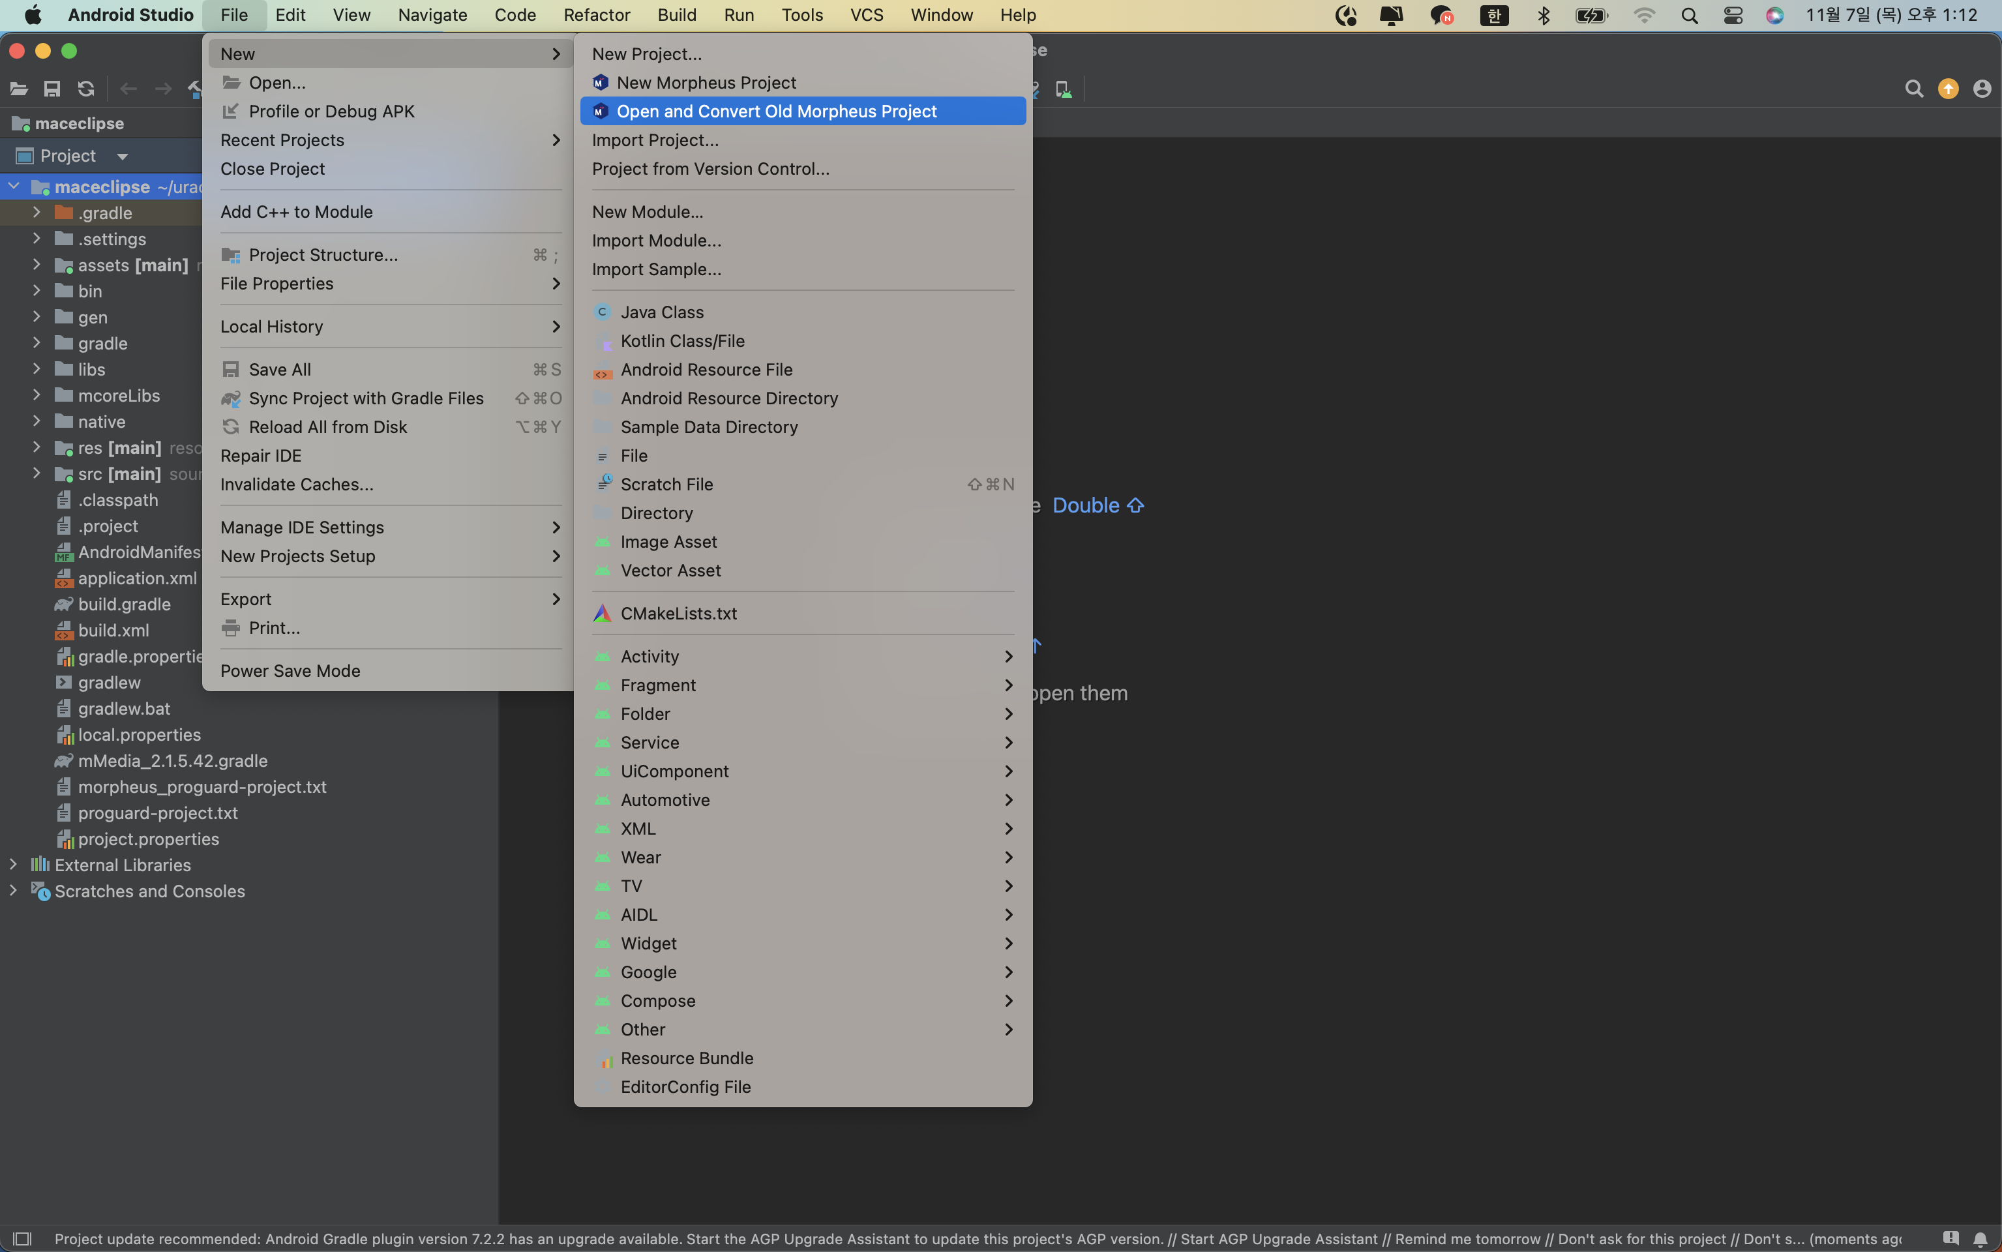
Task: Collapse the maceclipse root project node
Action: click(x=14, y=186)
